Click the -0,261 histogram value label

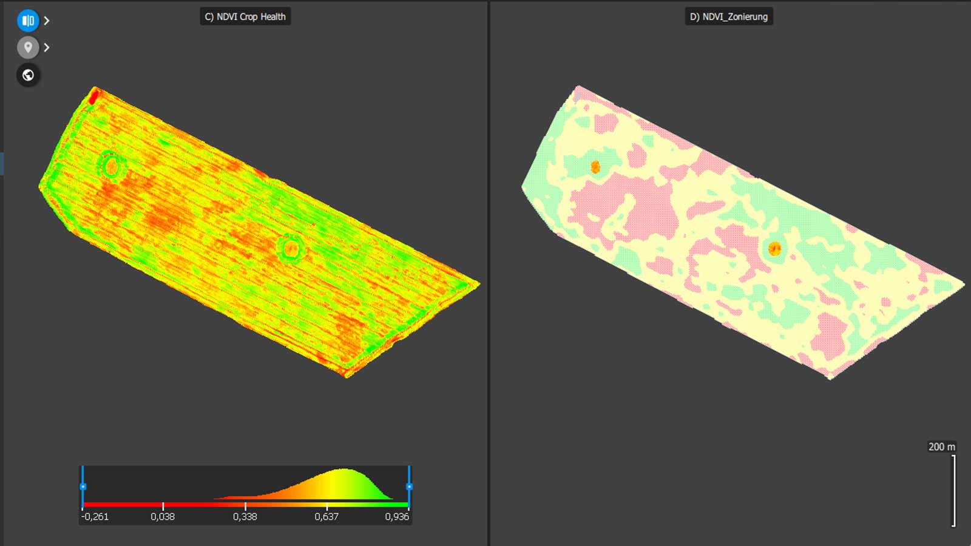[94, 517]
